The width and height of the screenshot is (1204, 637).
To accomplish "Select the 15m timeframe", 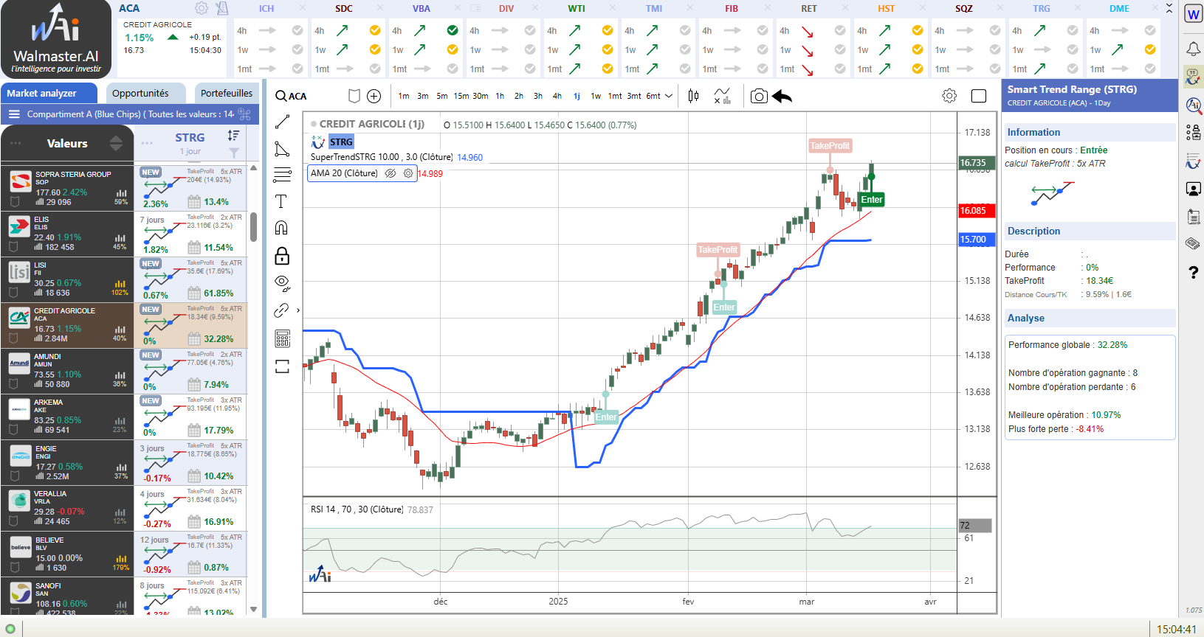I will (x=461, y=96).
